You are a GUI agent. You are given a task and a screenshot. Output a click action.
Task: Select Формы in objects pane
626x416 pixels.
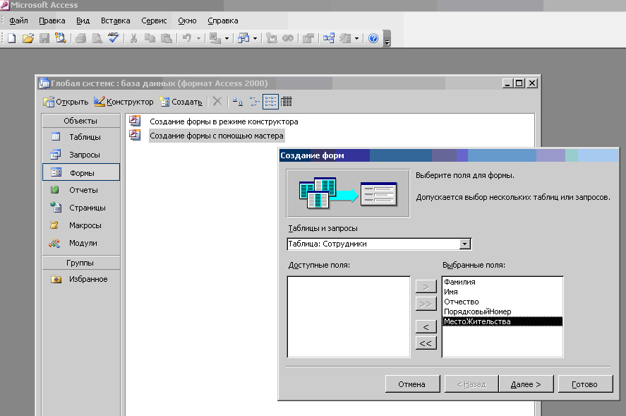pos(81,172)
